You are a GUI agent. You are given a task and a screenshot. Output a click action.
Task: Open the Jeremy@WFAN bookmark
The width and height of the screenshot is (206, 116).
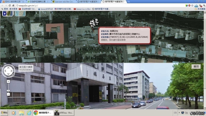(x=45, y=9)
